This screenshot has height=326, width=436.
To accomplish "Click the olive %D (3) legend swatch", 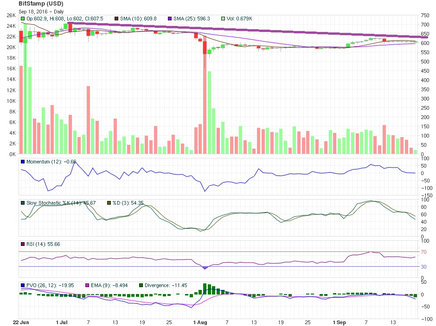I will [109, 203].
